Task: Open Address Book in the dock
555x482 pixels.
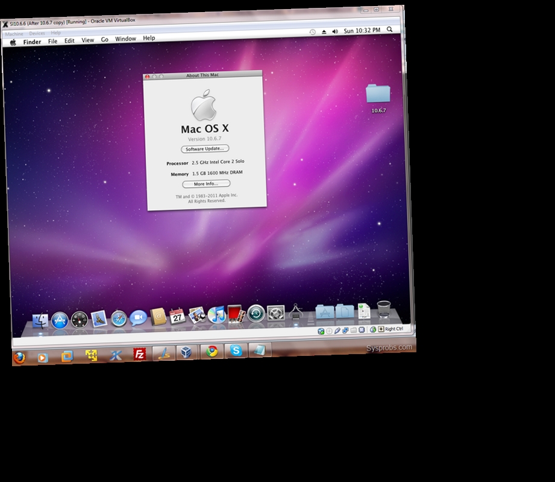Action: [158, 317]
